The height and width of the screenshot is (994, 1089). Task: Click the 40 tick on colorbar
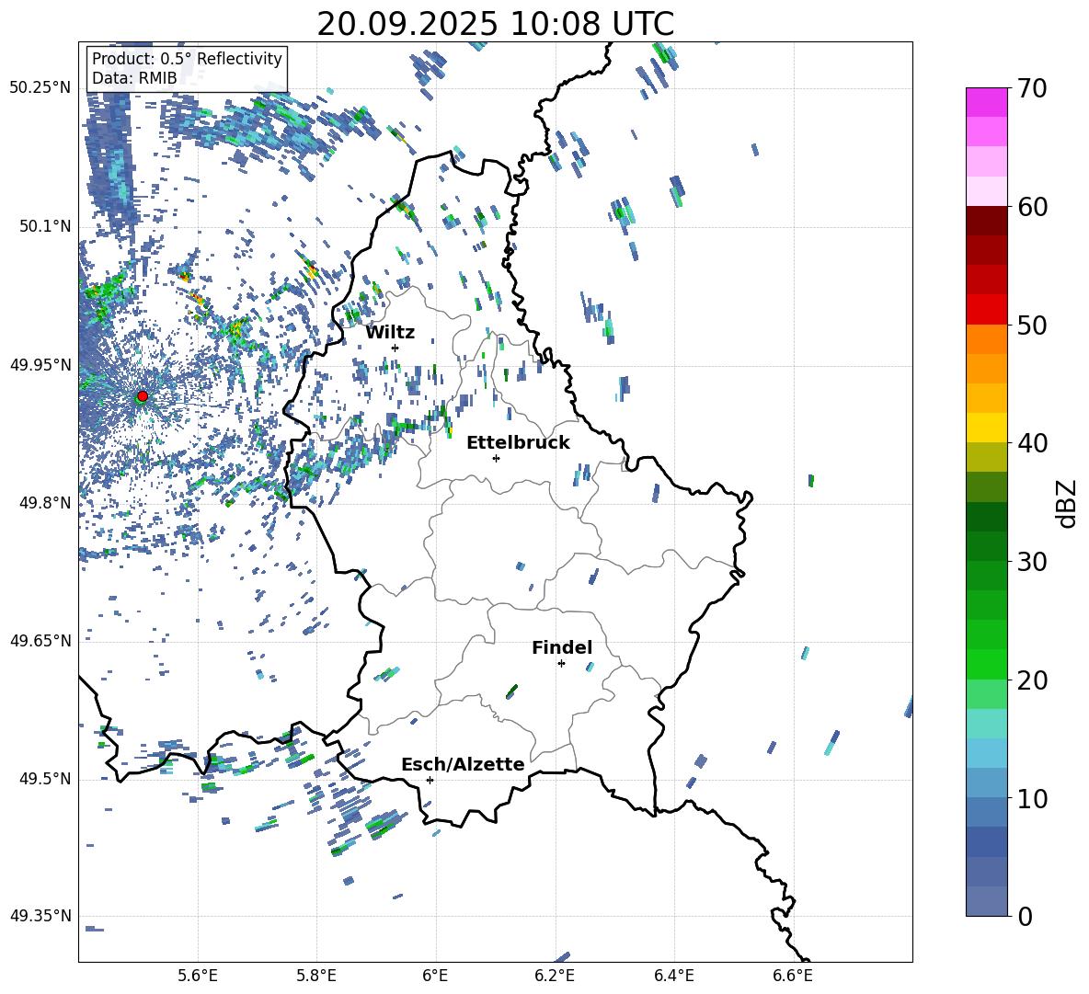click(x=1032, y=443)
